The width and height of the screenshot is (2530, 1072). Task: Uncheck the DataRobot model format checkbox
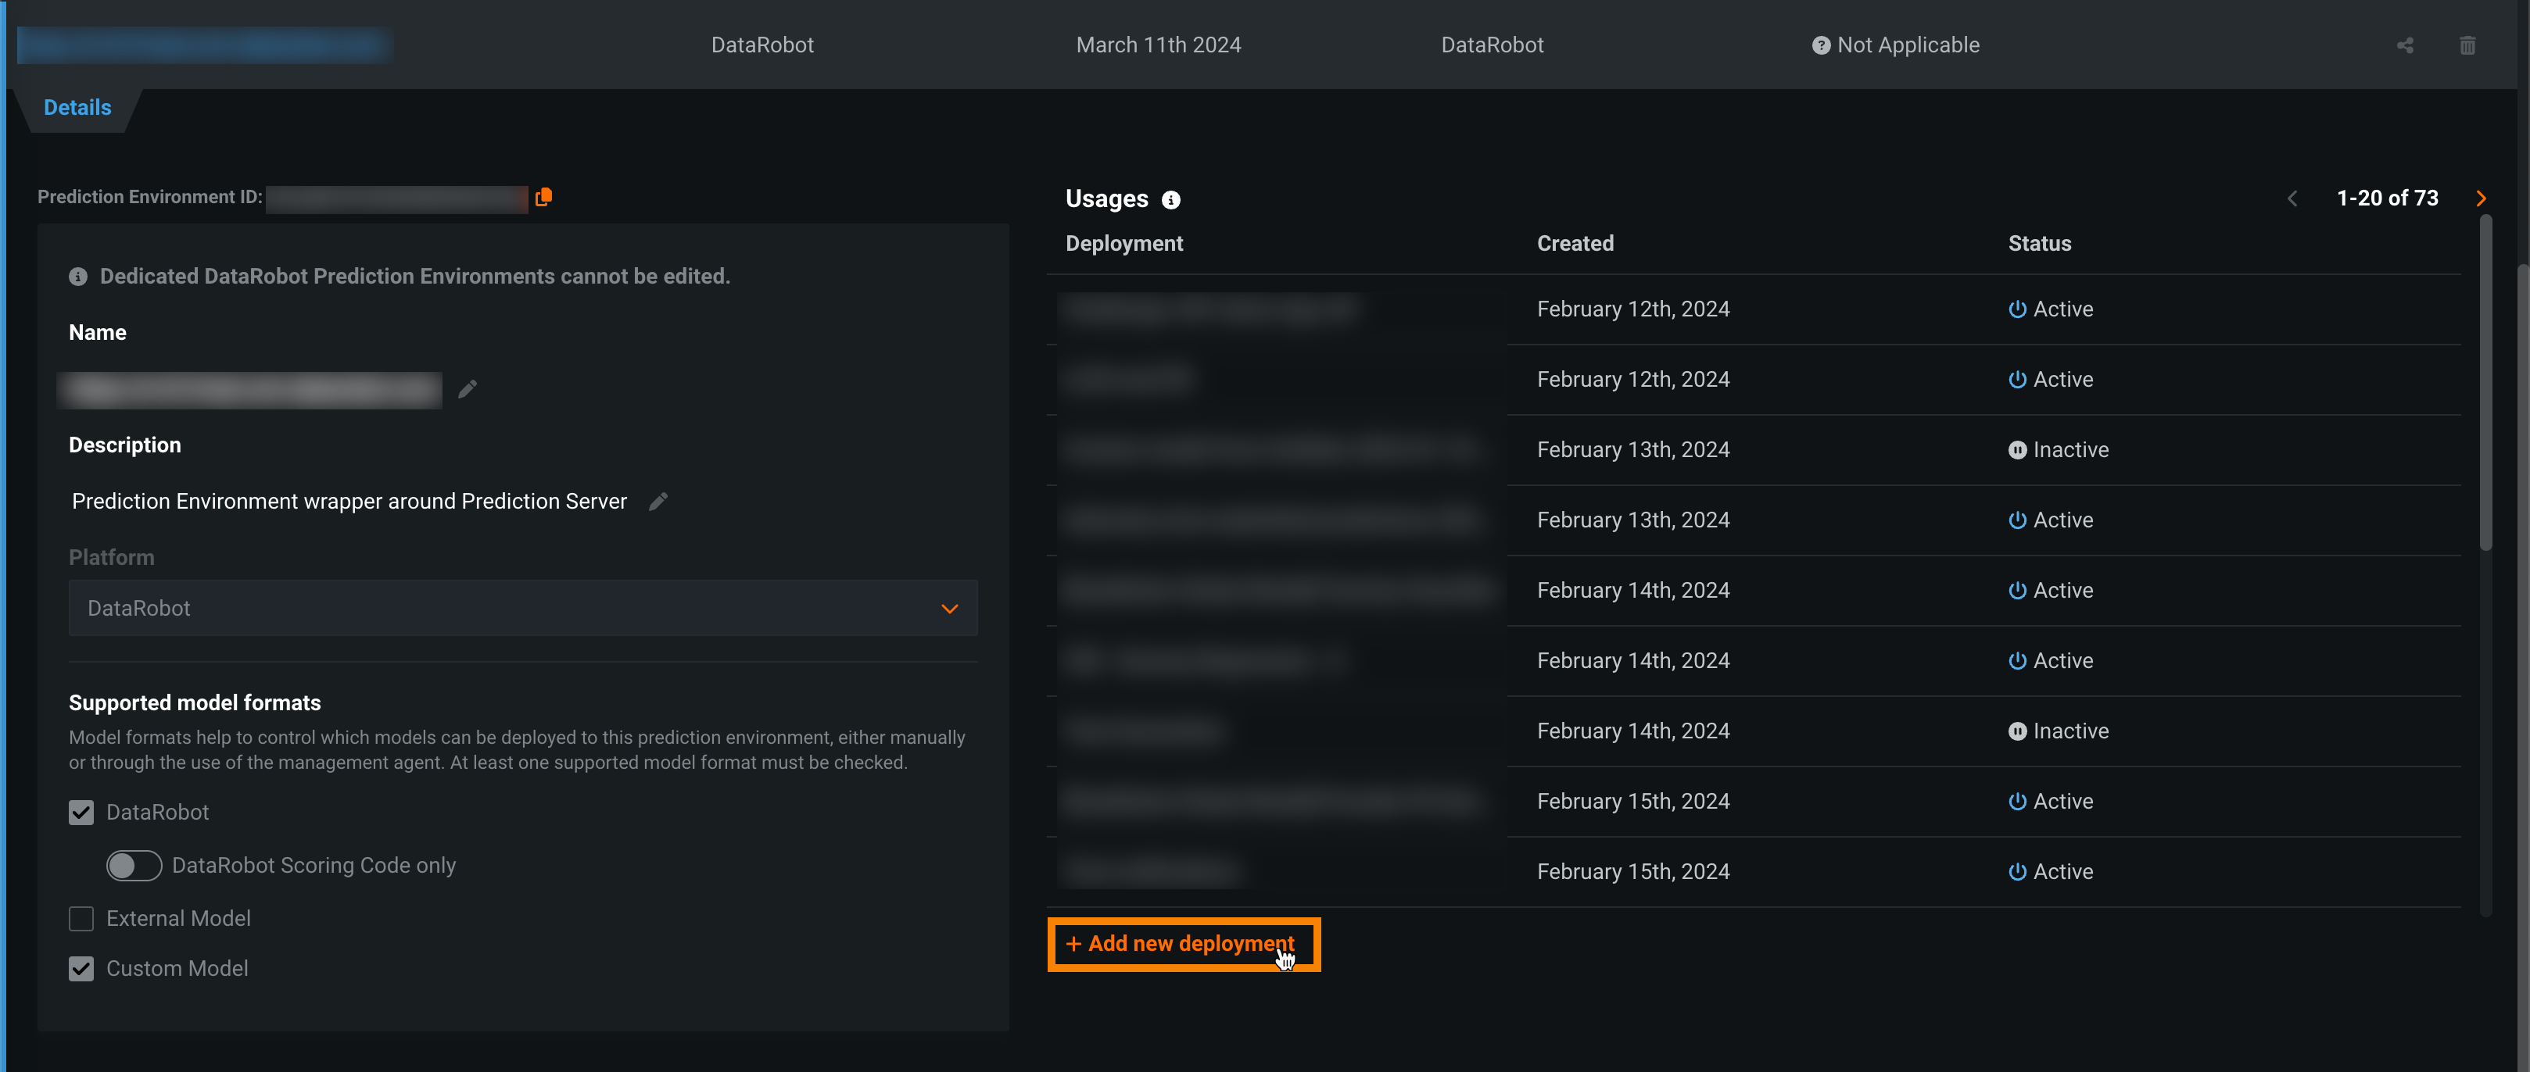[81, 813]
